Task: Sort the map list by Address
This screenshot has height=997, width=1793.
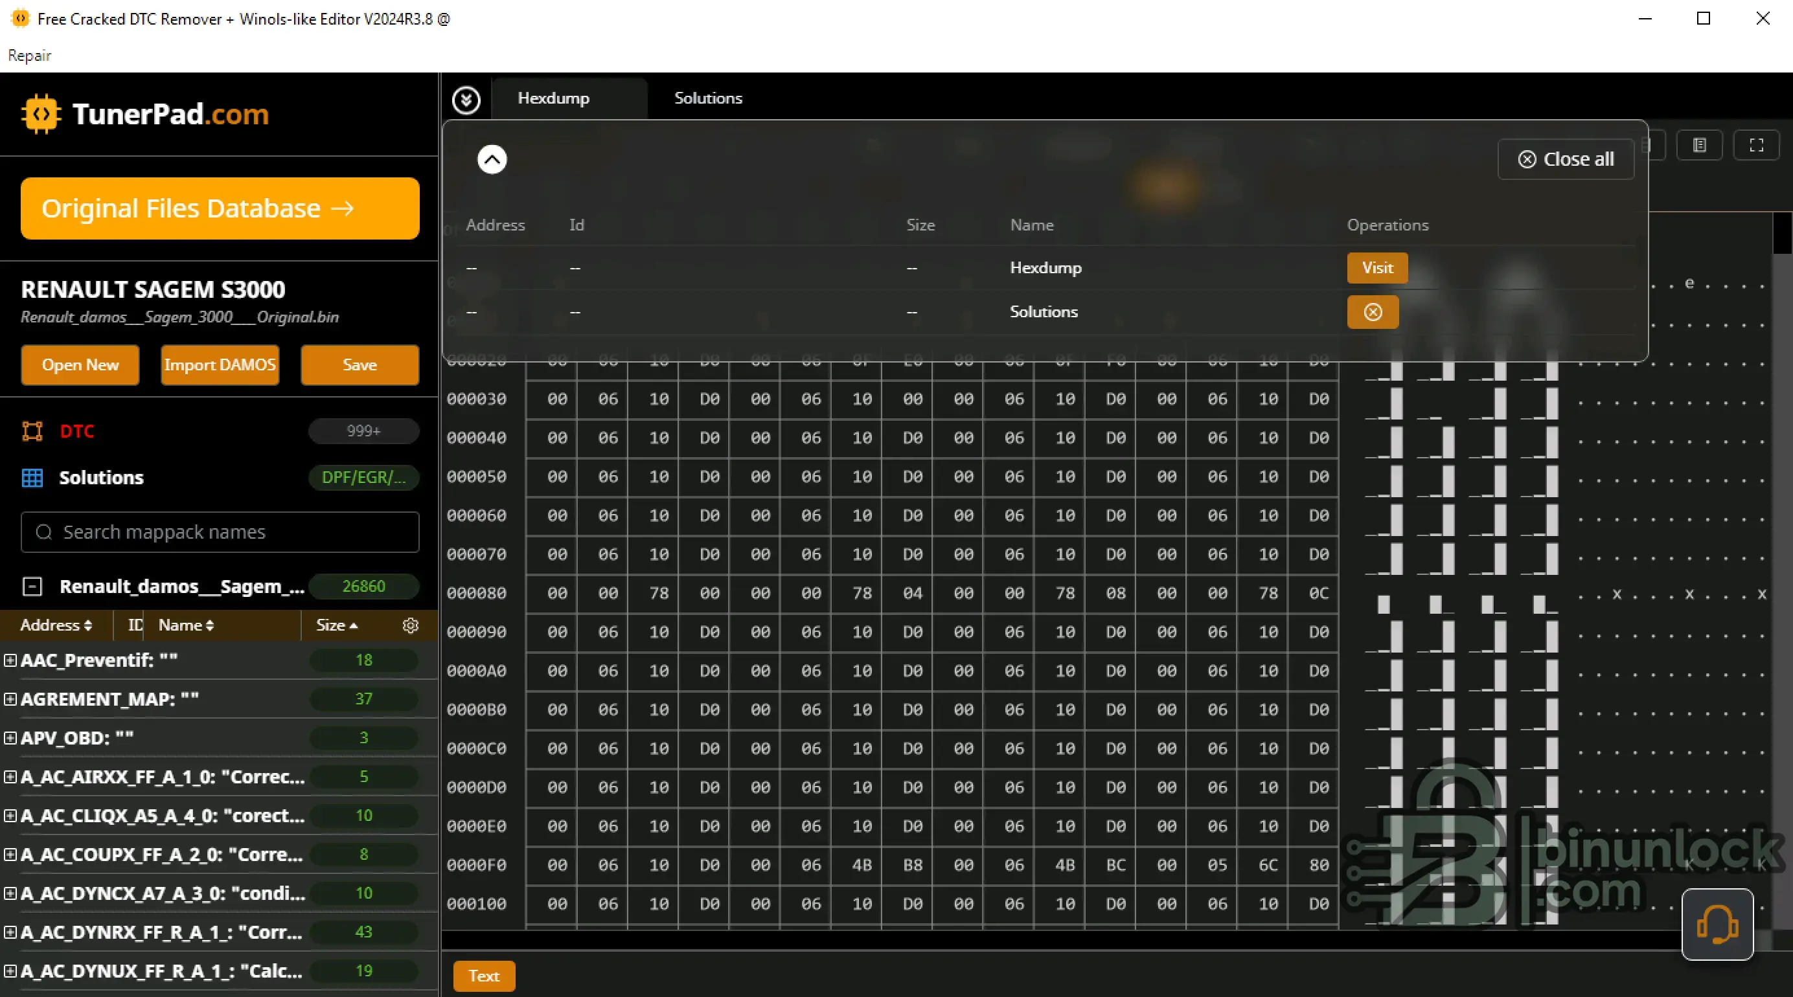Action: point(56,625)
